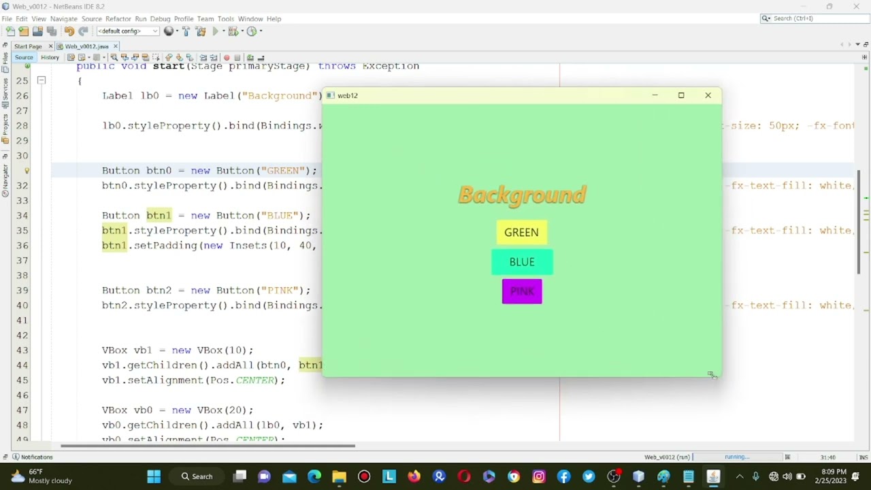Open Firefox from the Windows taskbar
Viewport: 871px width, 490px height.
click(414, 476)
